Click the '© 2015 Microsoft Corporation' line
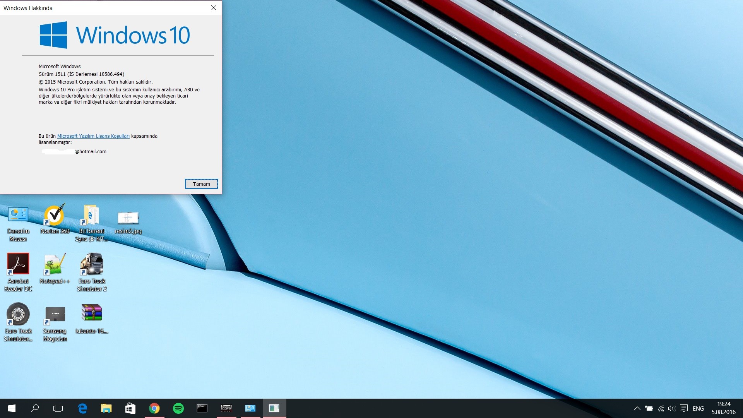The image size is (743, 418). pos(96,82)
